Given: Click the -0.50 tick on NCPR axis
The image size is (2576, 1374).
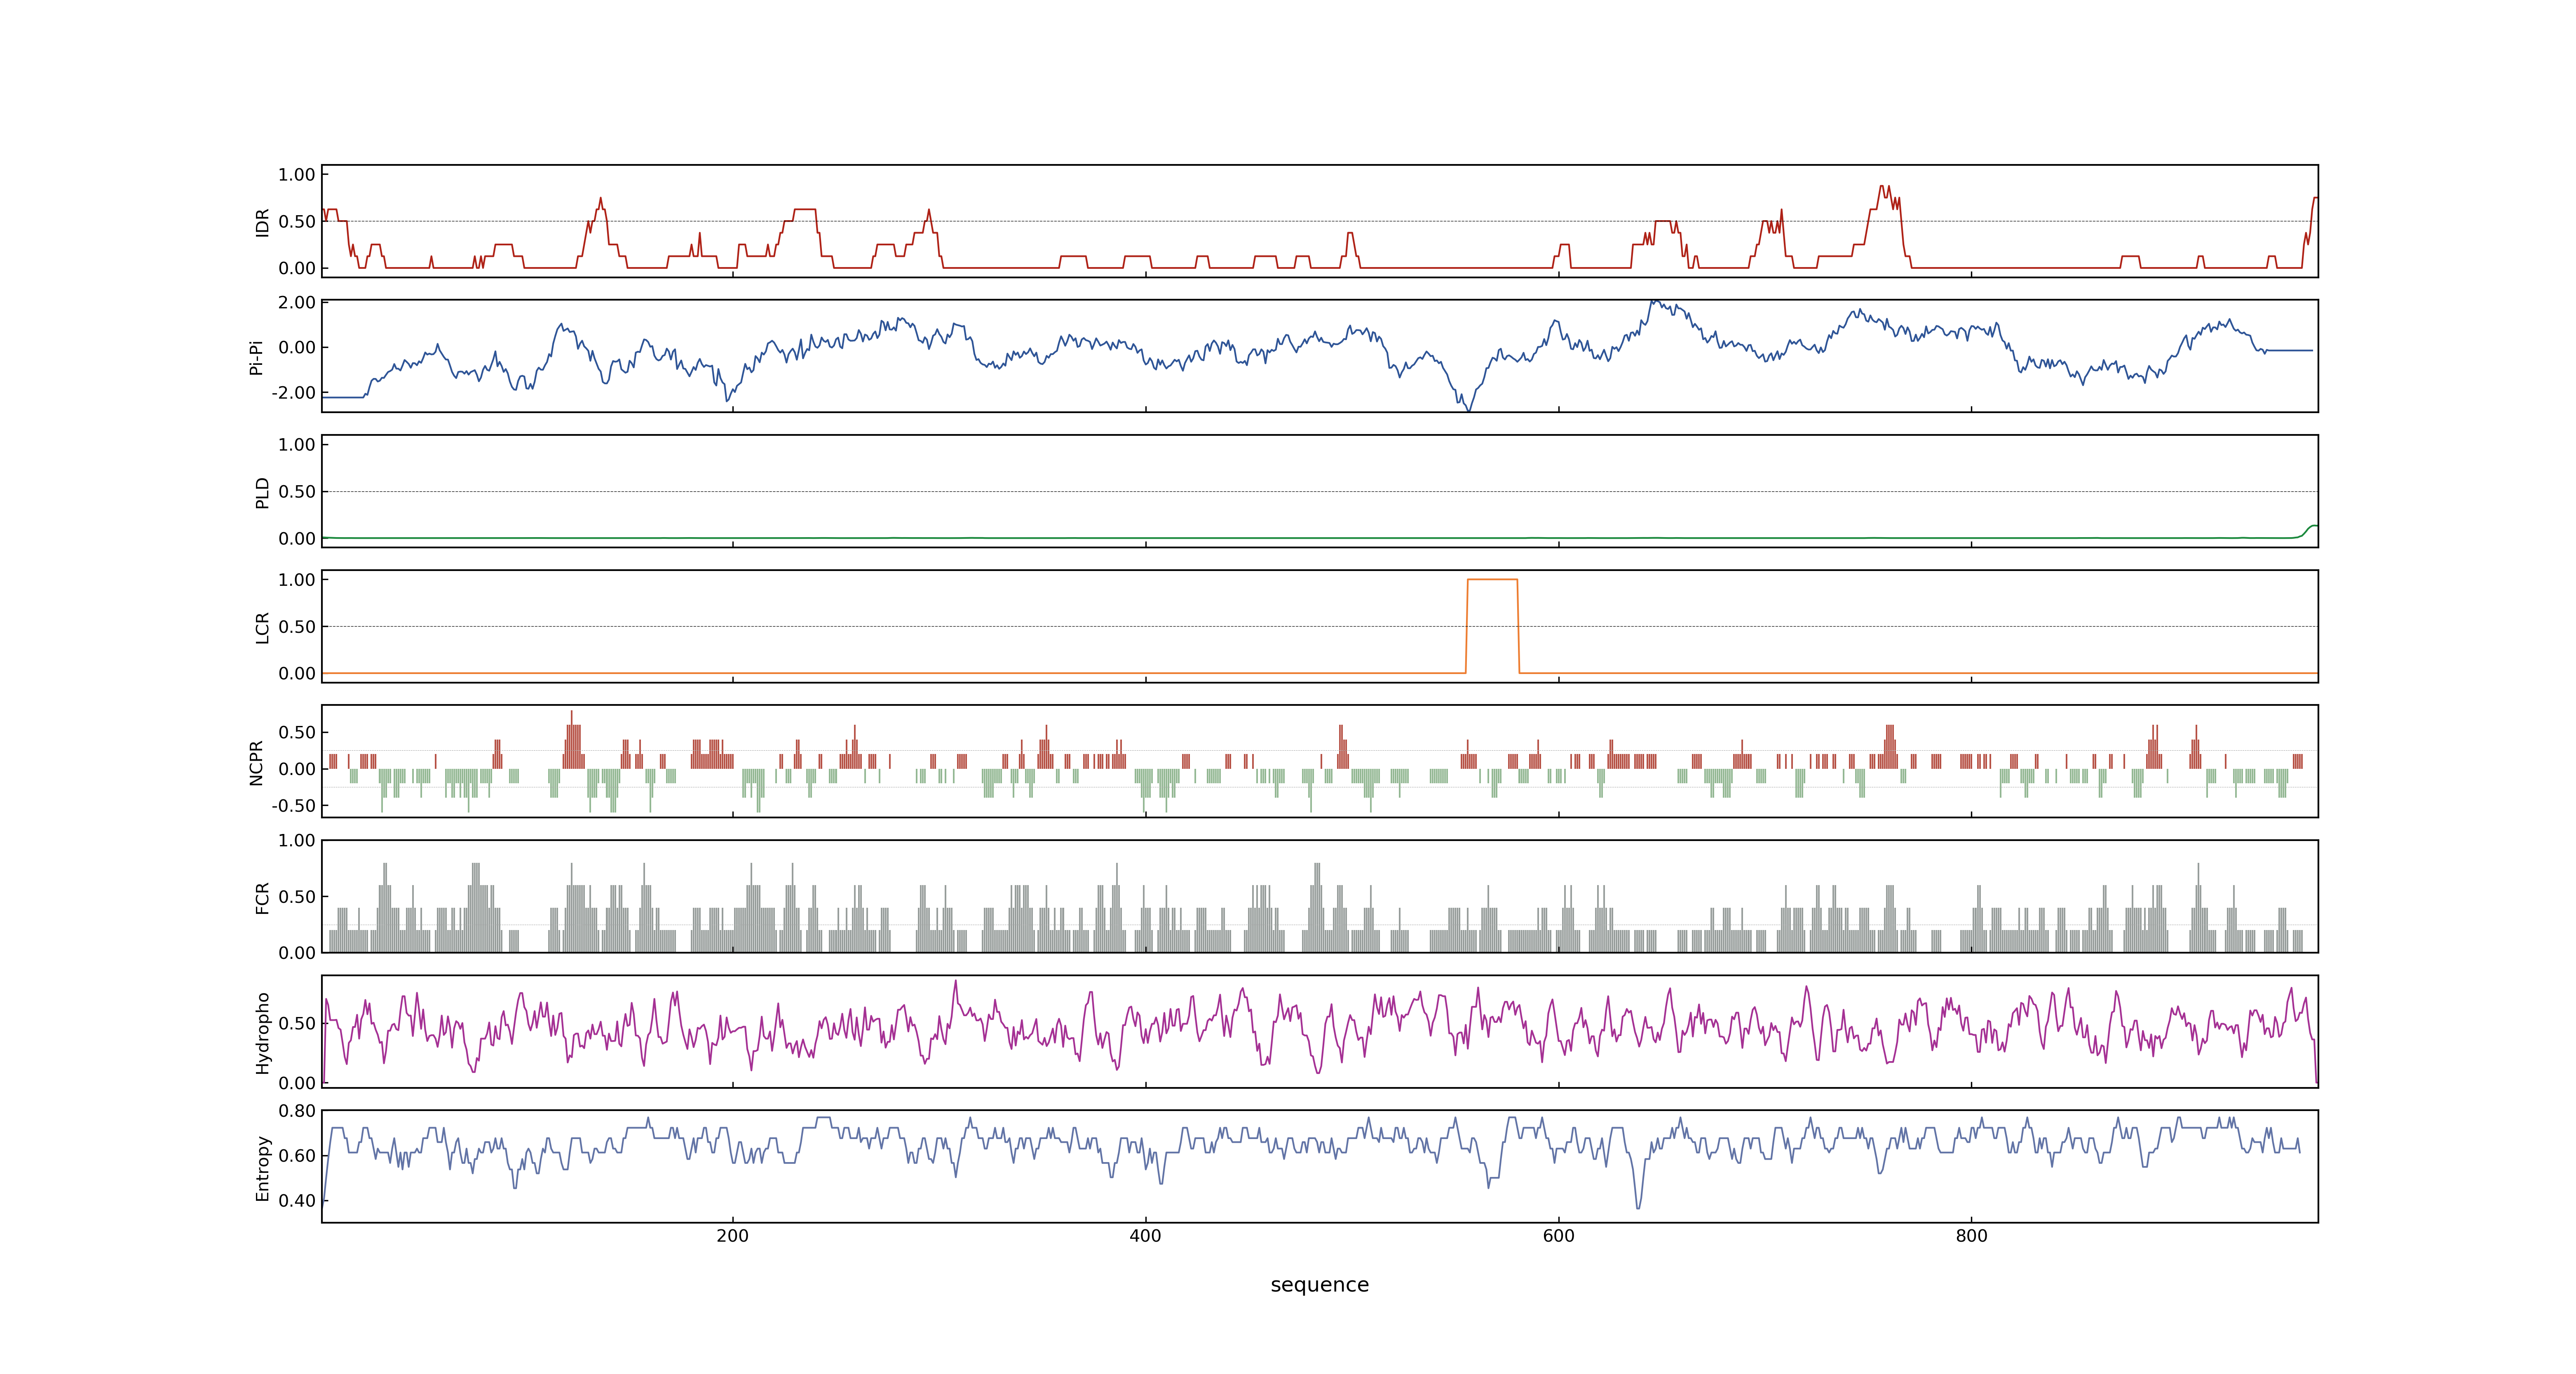Looking at the screenshot, I should click(x=293, y=806).
